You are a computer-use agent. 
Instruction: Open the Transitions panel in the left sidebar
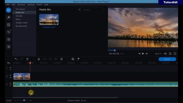coord(9,25)
